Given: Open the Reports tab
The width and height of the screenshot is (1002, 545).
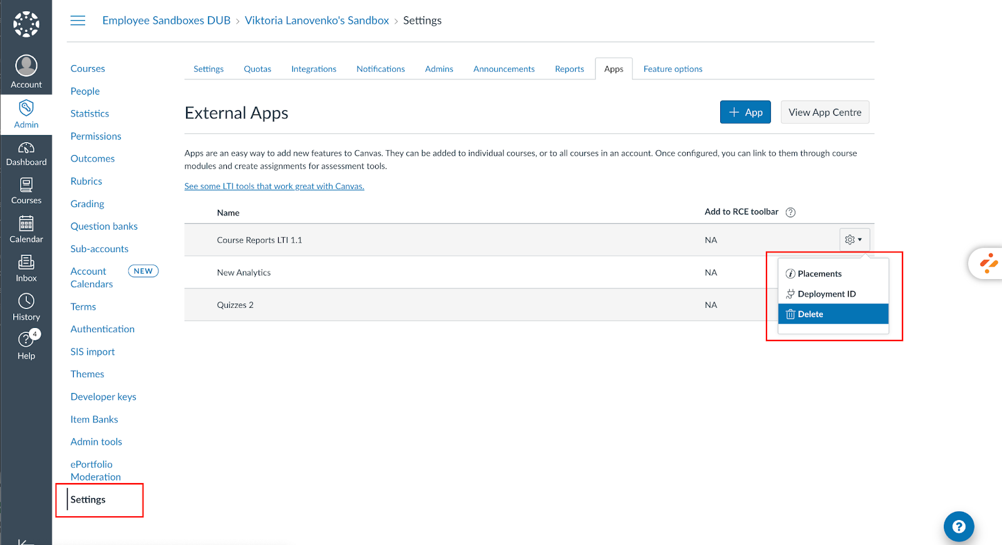Looking at the screenshot, I should [x=569, y=69].
